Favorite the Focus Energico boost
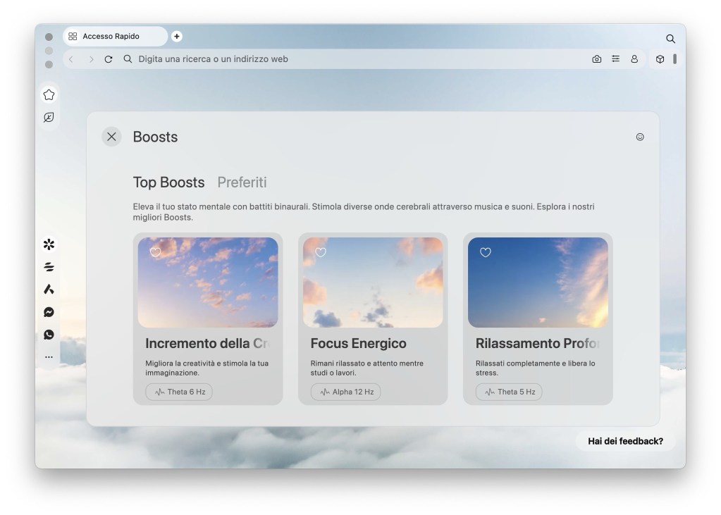This screenshot has width=721, height=515. (x=321, y=252)
